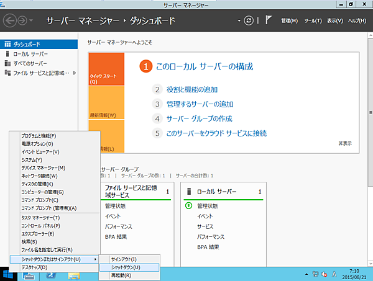Expand ファイル サービスと記憶域 sidebar arrow
This screenshot has height=281, width=373.
coord(75,73)
